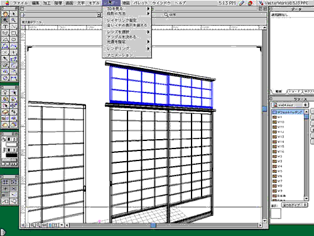Screen dimensions: 314x236
Task: Open the 文字 menu
Action: point(81,3)
